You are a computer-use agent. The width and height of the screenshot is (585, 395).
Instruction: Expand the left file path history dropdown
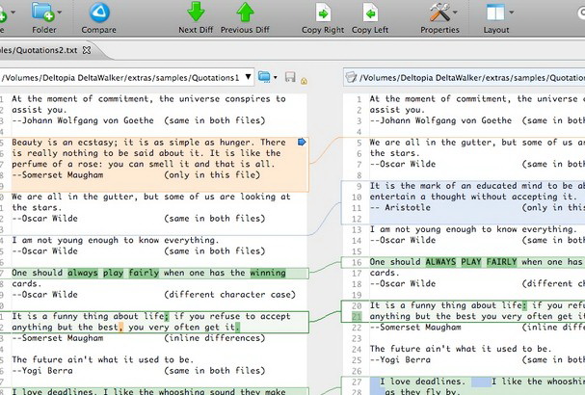[250, 77]
